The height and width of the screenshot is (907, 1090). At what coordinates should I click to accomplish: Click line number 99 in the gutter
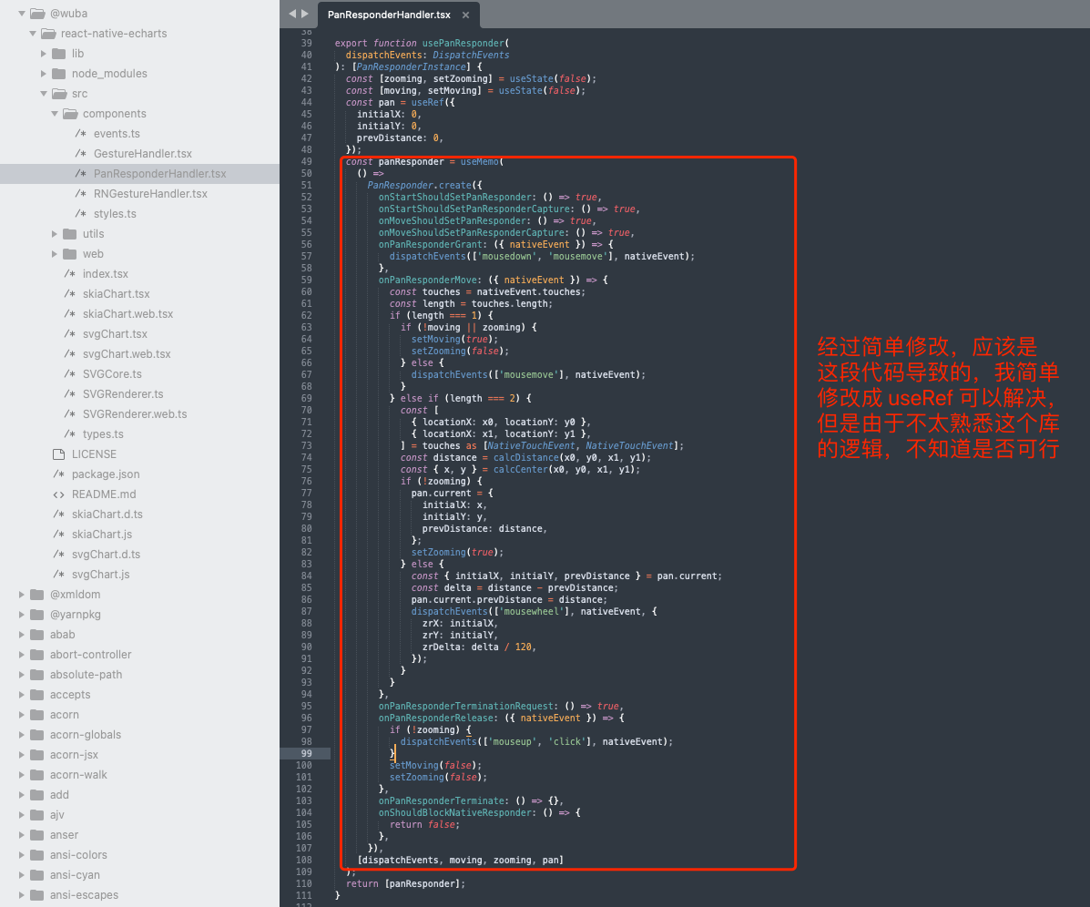tap(307, 754)
